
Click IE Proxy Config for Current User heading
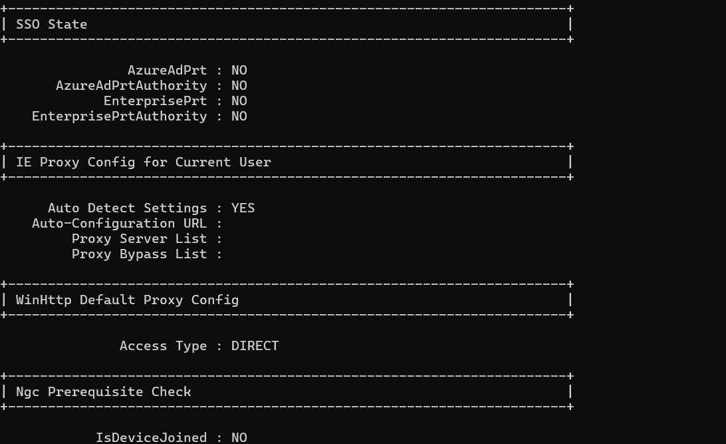pos(144,162)
